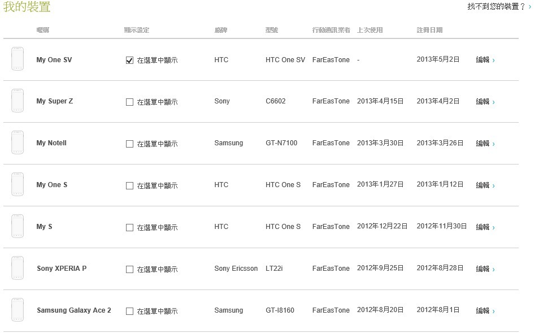Click model GT-I8160 cell

click(280, 310)
